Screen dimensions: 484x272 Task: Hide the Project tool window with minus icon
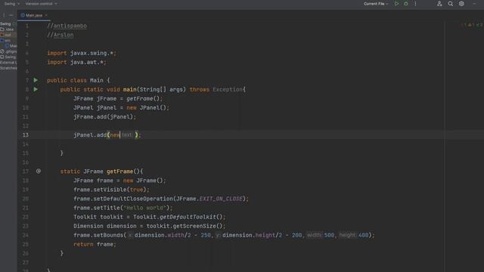pyautogui.click(x=11, y=15)
